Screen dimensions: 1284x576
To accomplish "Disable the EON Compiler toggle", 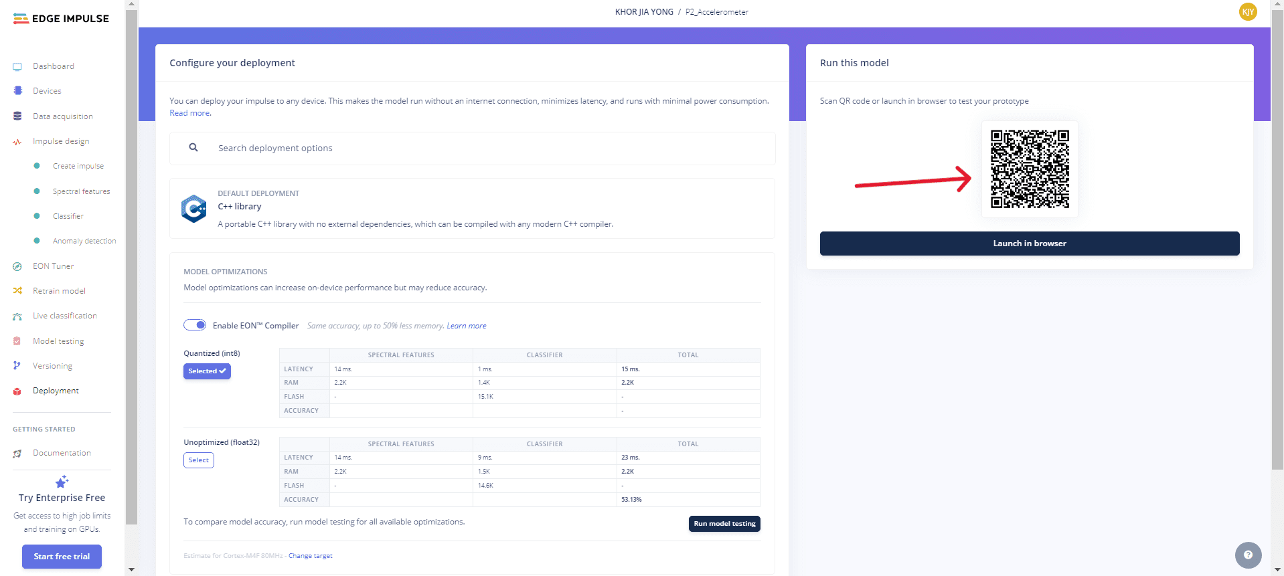I will tap(195, 325).
